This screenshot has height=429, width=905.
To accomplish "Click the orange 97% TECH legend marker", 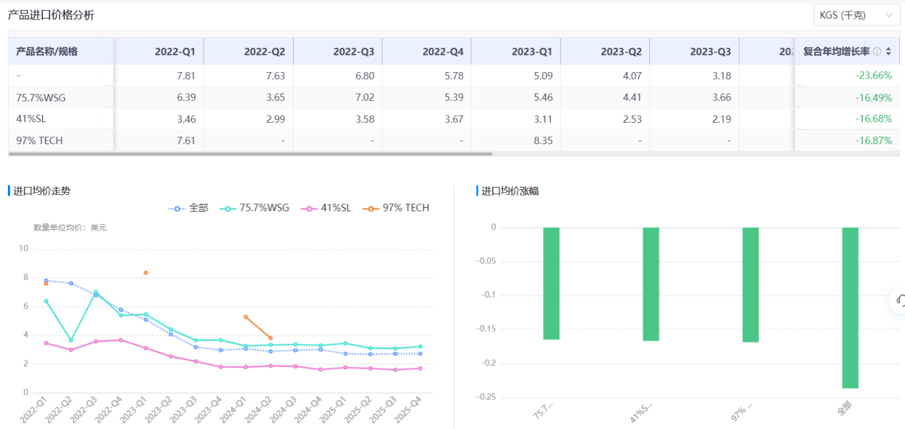I will click(371, 208).
